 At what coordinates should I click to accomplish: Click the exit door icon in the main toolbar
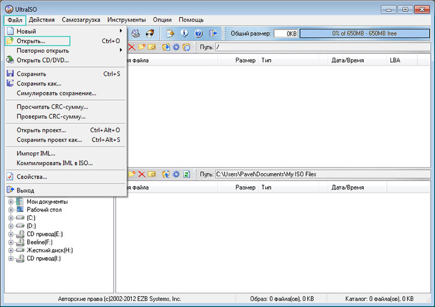(213, 33)
